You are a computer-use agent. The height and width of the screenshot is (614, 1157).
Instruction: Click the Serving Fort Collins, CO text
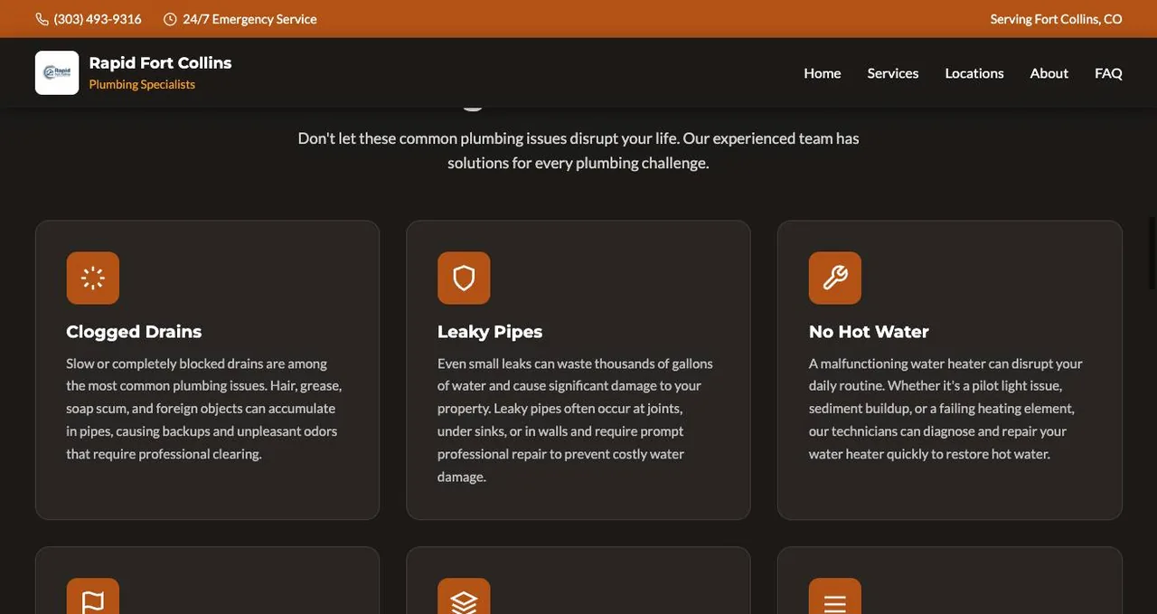point(1056,19)
